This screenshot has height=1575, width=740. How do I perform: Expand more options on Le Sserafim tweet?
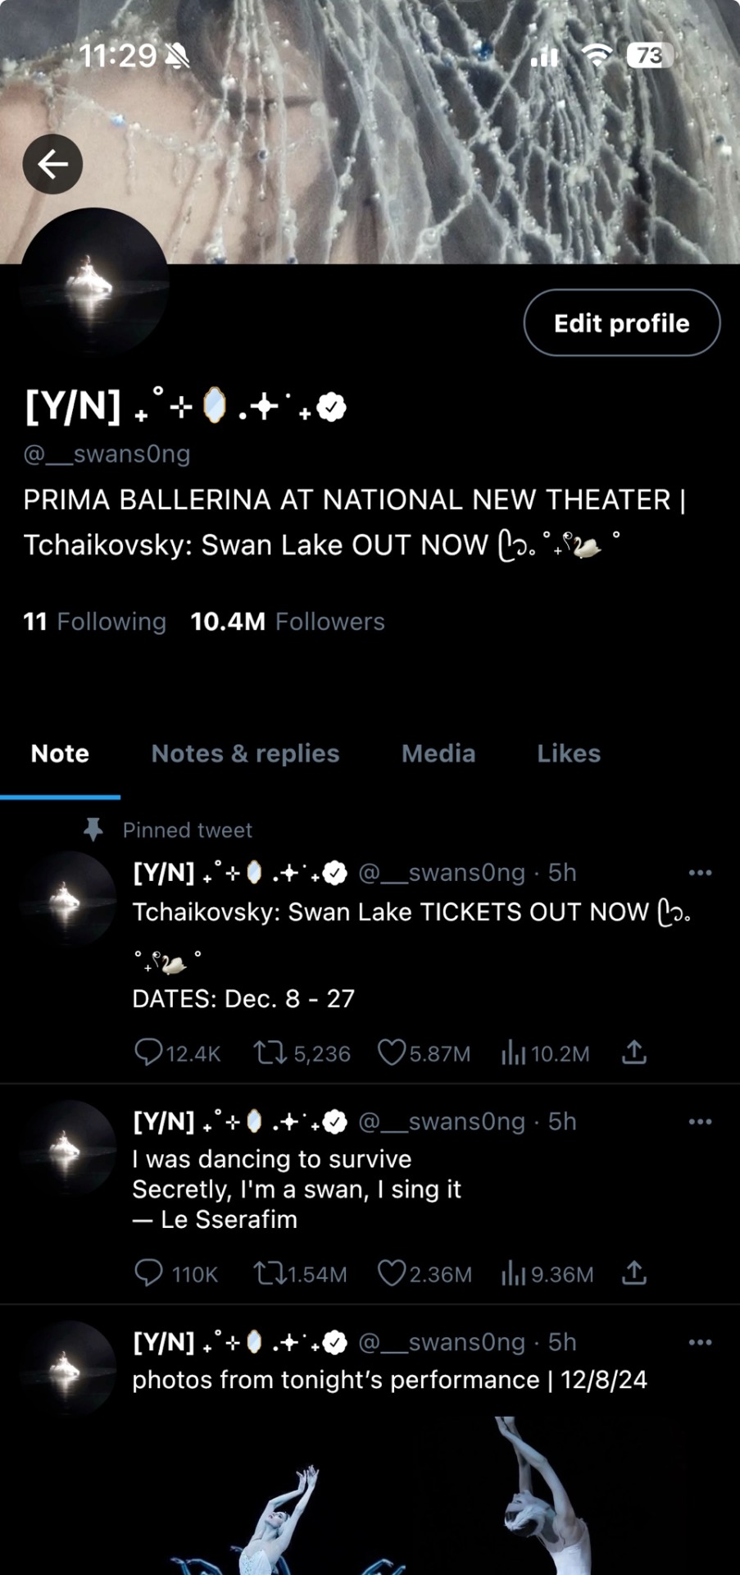pyautogui.click(x=700, y=1121)
